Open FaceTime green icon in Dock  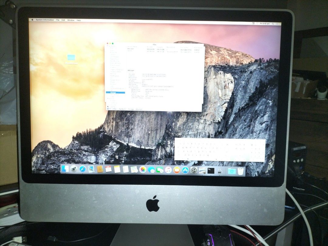[x=160, y=170]
